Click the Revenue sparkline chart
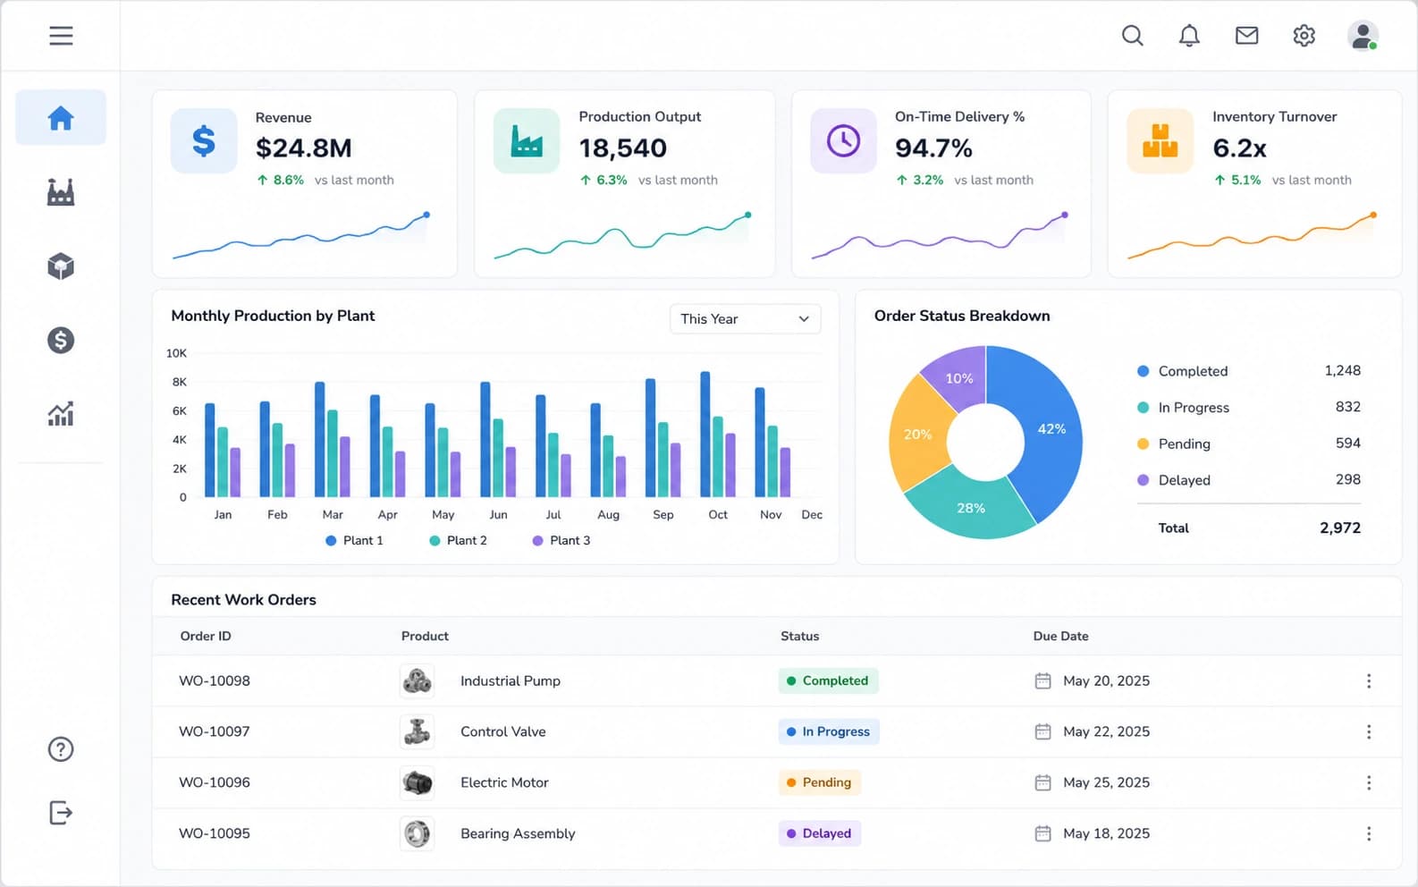The width and height of the screenshot is (1418, 887). click(300, 237)
